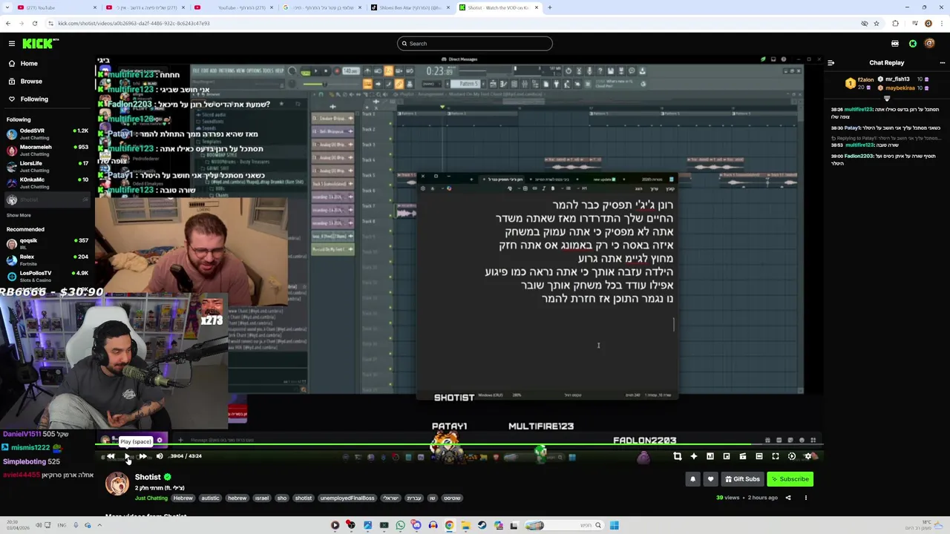Open Chat Replay three-dot options menu
The image size is (950, 534).
tap(942, 63)
